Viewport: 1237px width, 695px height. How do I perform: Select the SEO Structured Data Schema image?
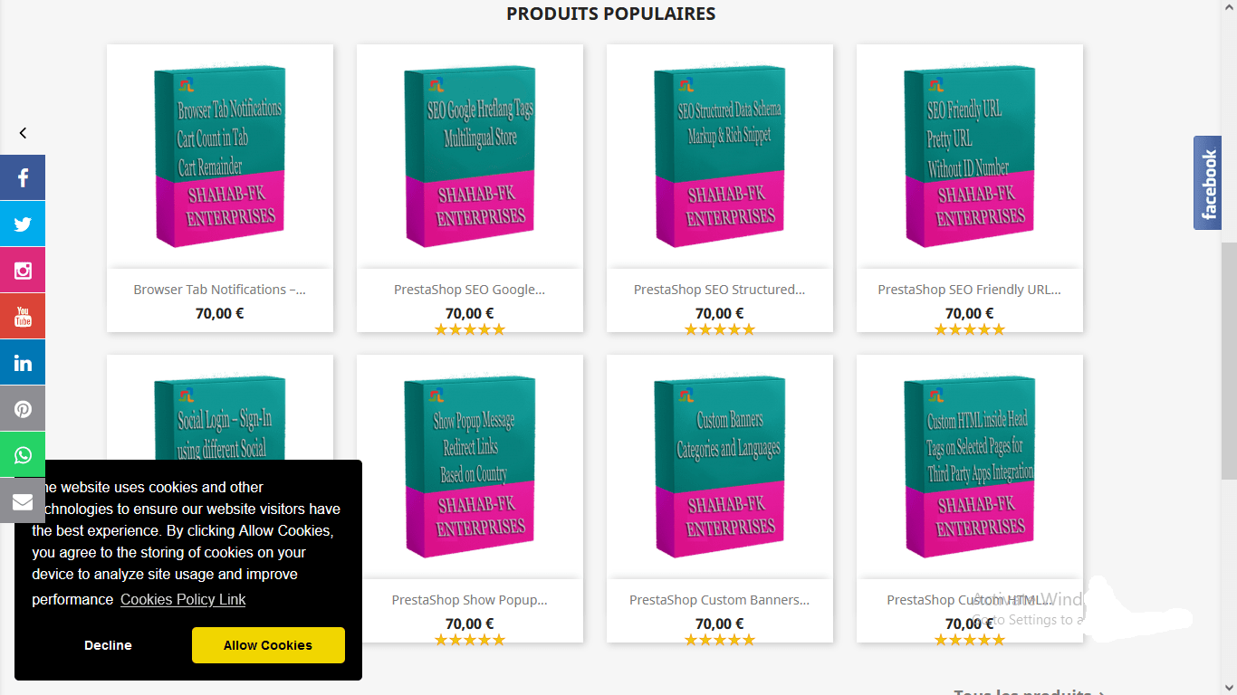pos(719,157)
